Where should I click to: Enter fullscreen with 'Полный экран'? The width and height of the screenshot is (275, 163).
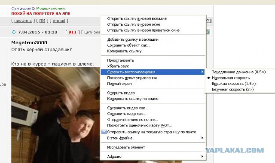click(153, 84)
